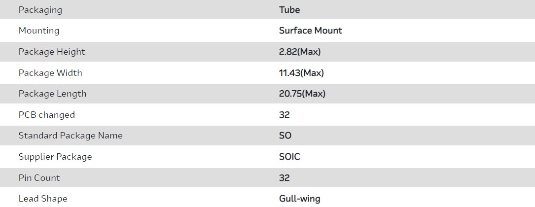Click the Lead Shape label

click(43, 199)
